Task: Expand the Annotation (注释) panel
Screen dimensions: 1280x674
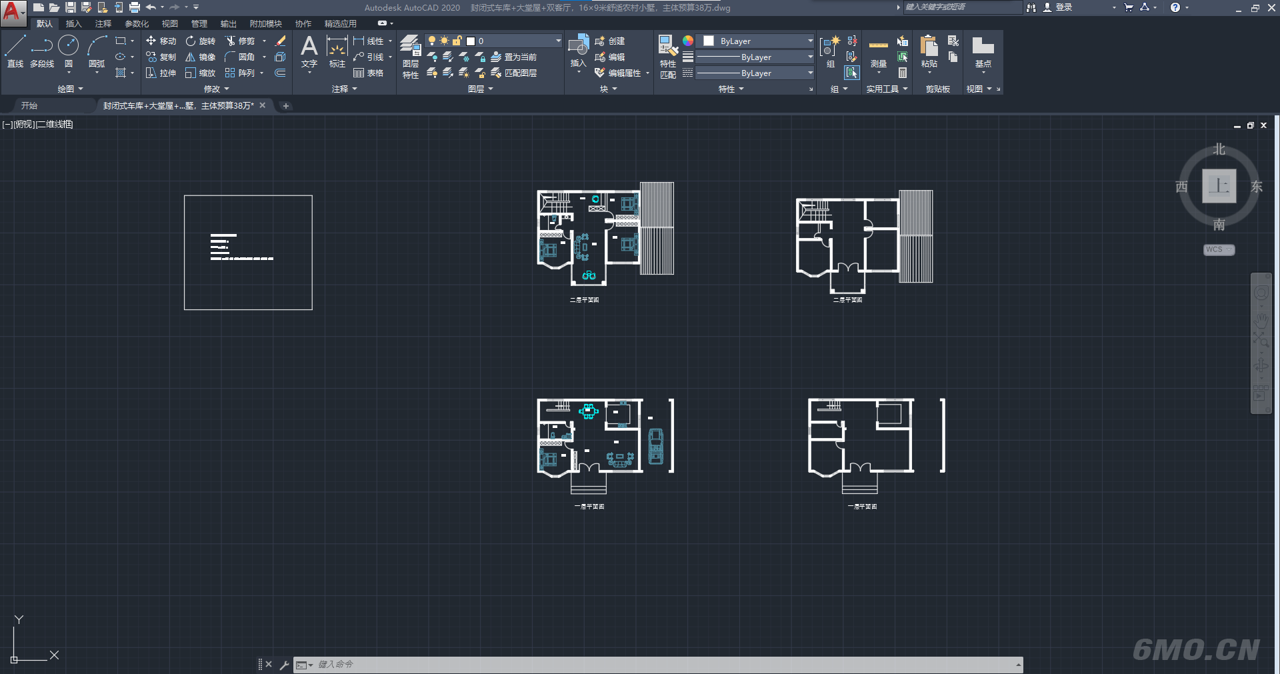Action: pos(345,89)
